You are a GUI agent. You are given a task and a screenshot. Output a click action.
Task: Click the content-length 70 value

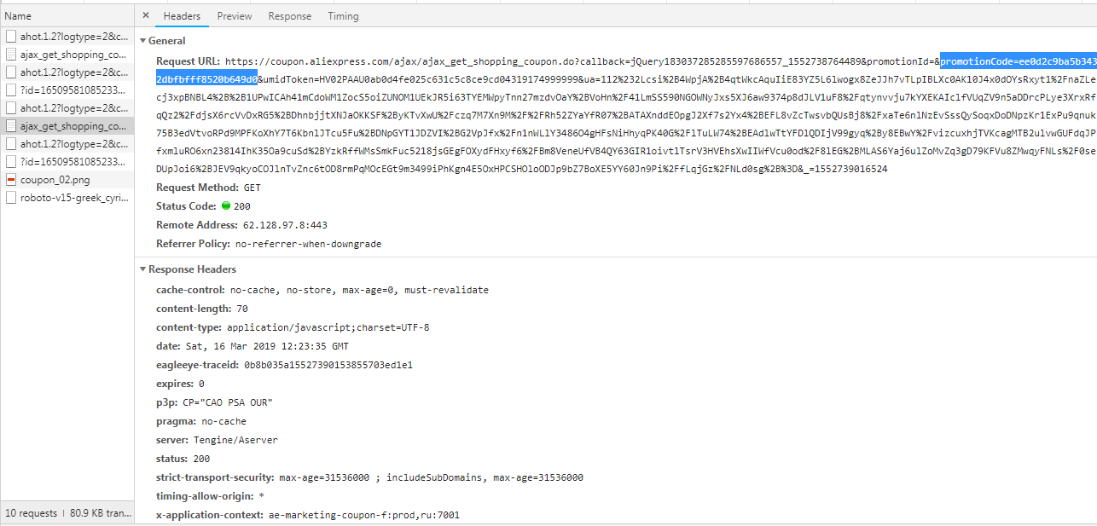[x=242, y=309]
